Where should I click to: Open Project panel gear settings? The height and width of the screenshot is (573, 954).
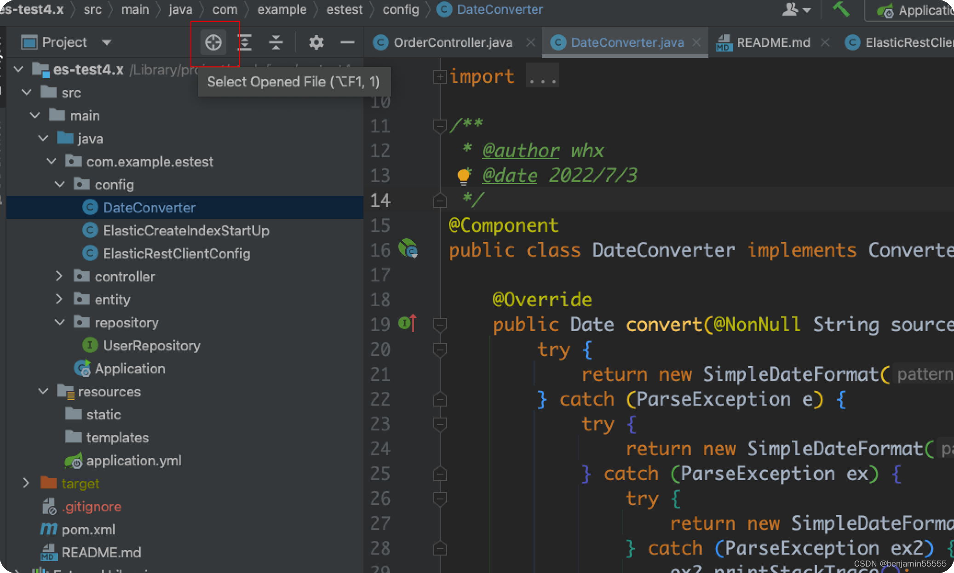[316, 42]
